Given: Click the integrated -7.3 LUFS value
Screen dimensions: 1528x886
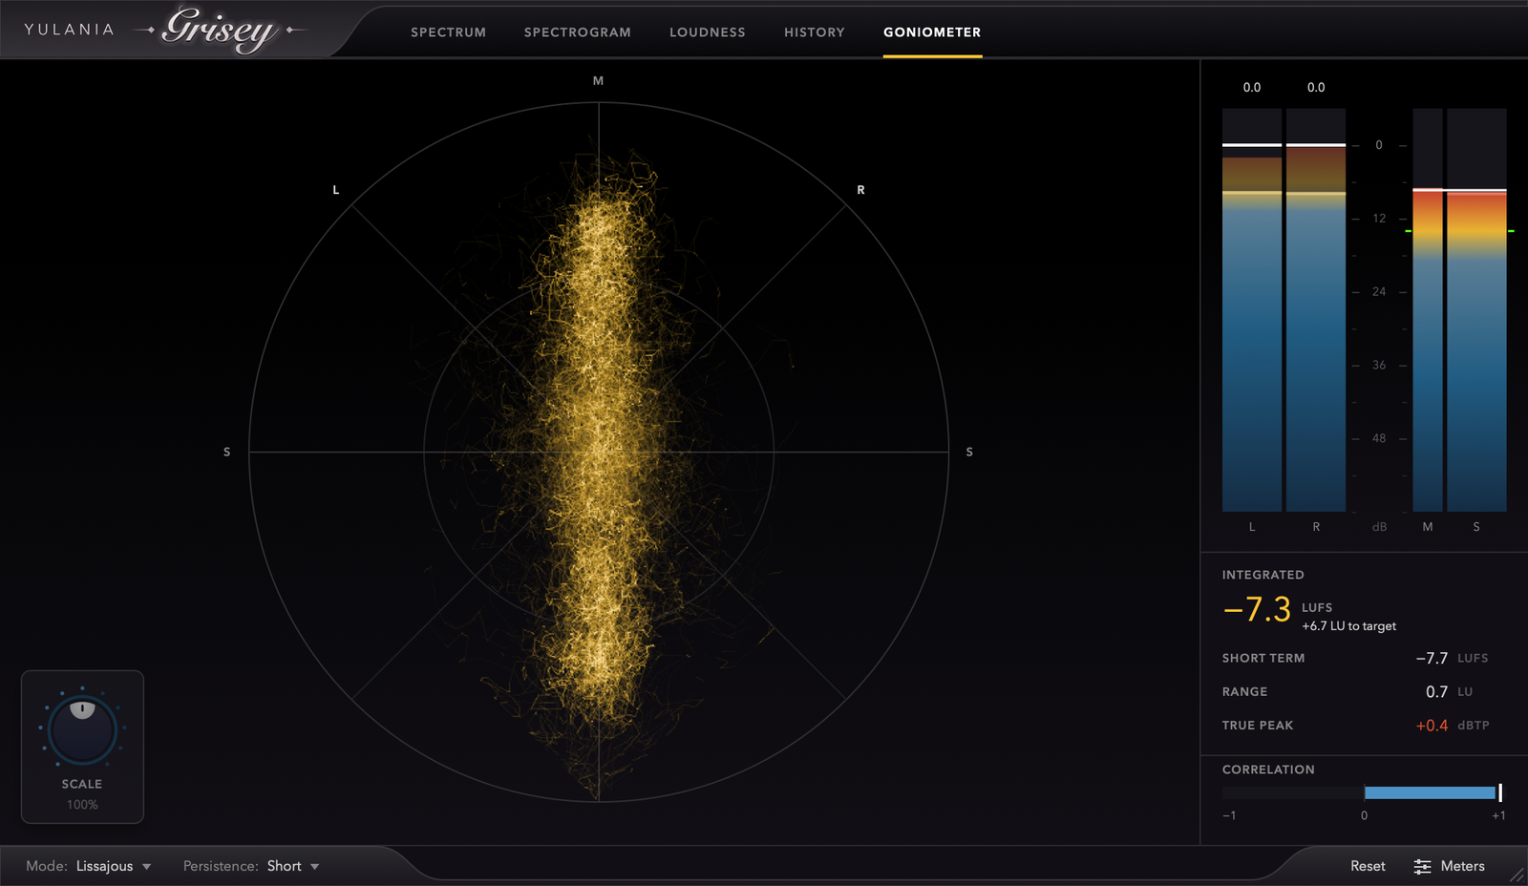Looking at the screenshot, I should click(x=1257, y=609).
